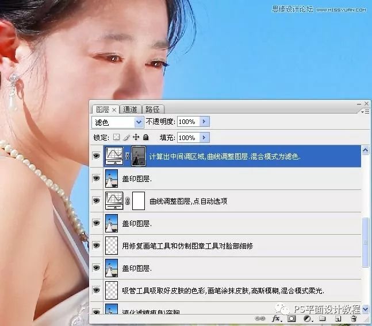Click the 不透明度 label
The width and height of the screenshot is (372, 326).
(x=160, y=122)
